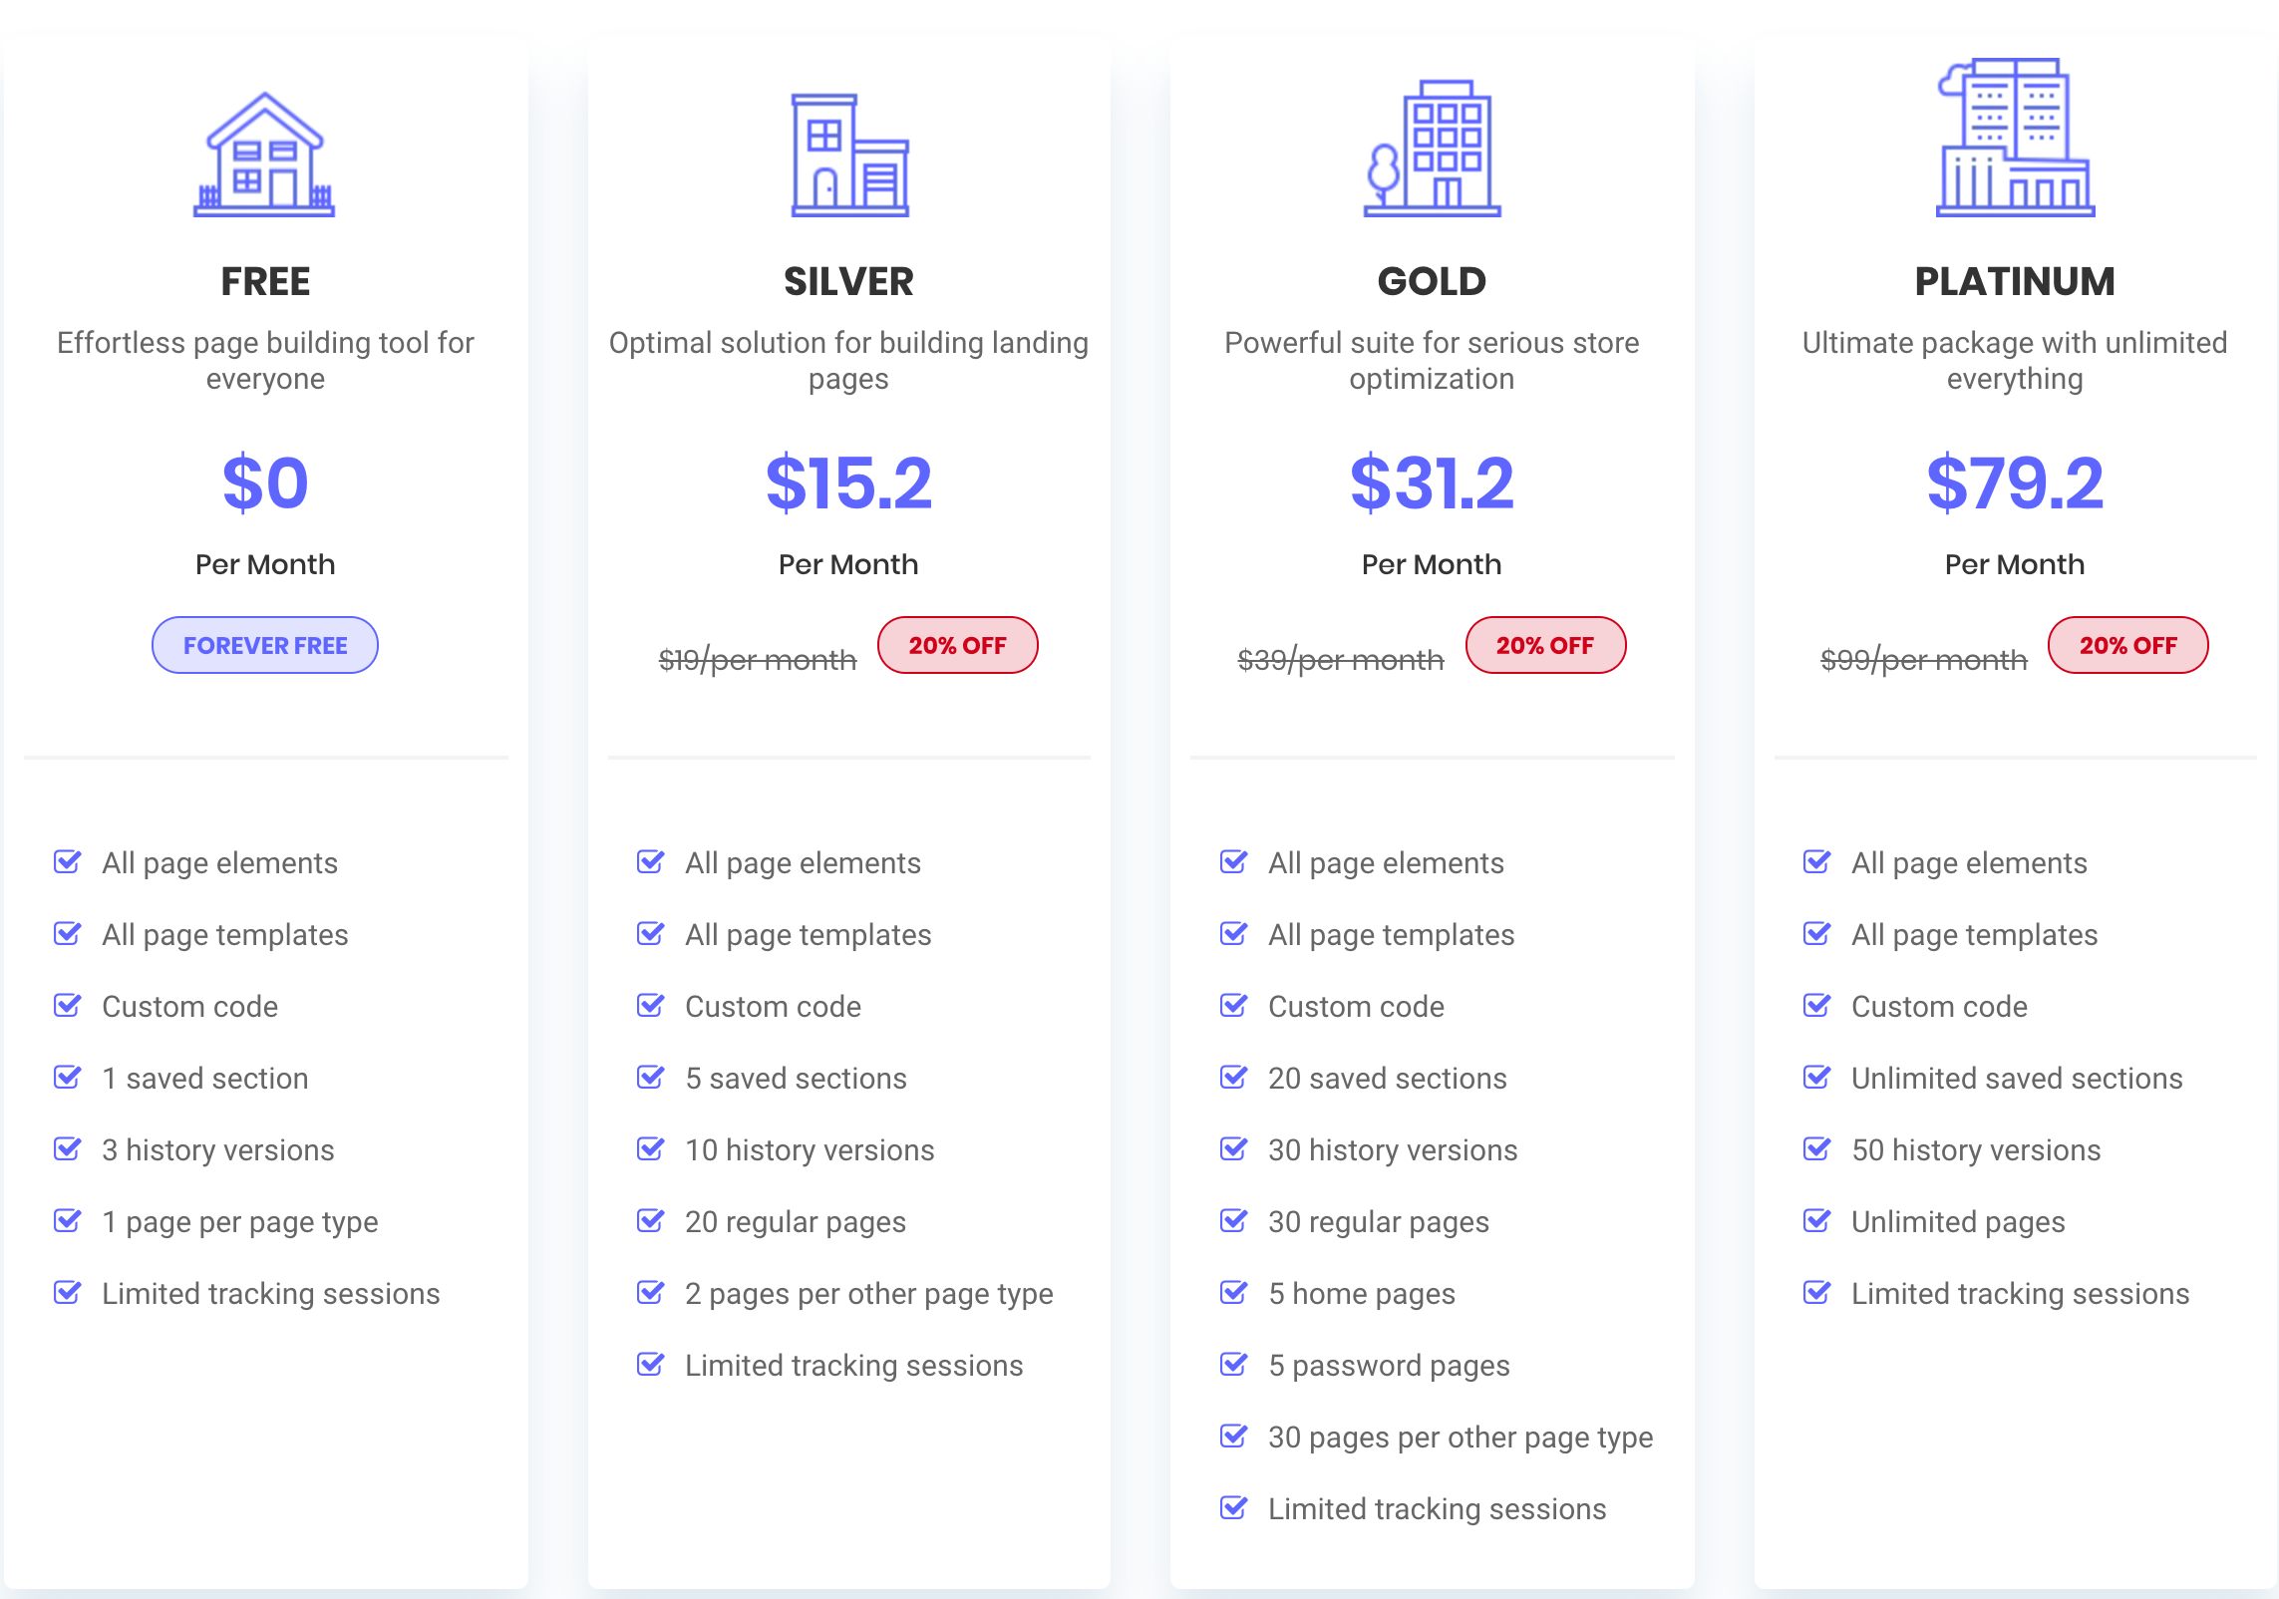Viewport: 2279px width, 1599px height.
Task: Click checkmark beside 3 history versions
Action: coord(68,1148)
